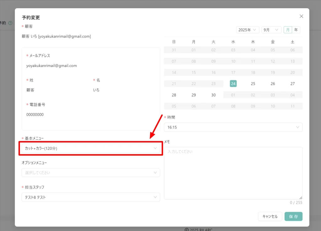Open the 担当スタッフ dropdown
Screen dimensions: 321x231
point(91,197)
